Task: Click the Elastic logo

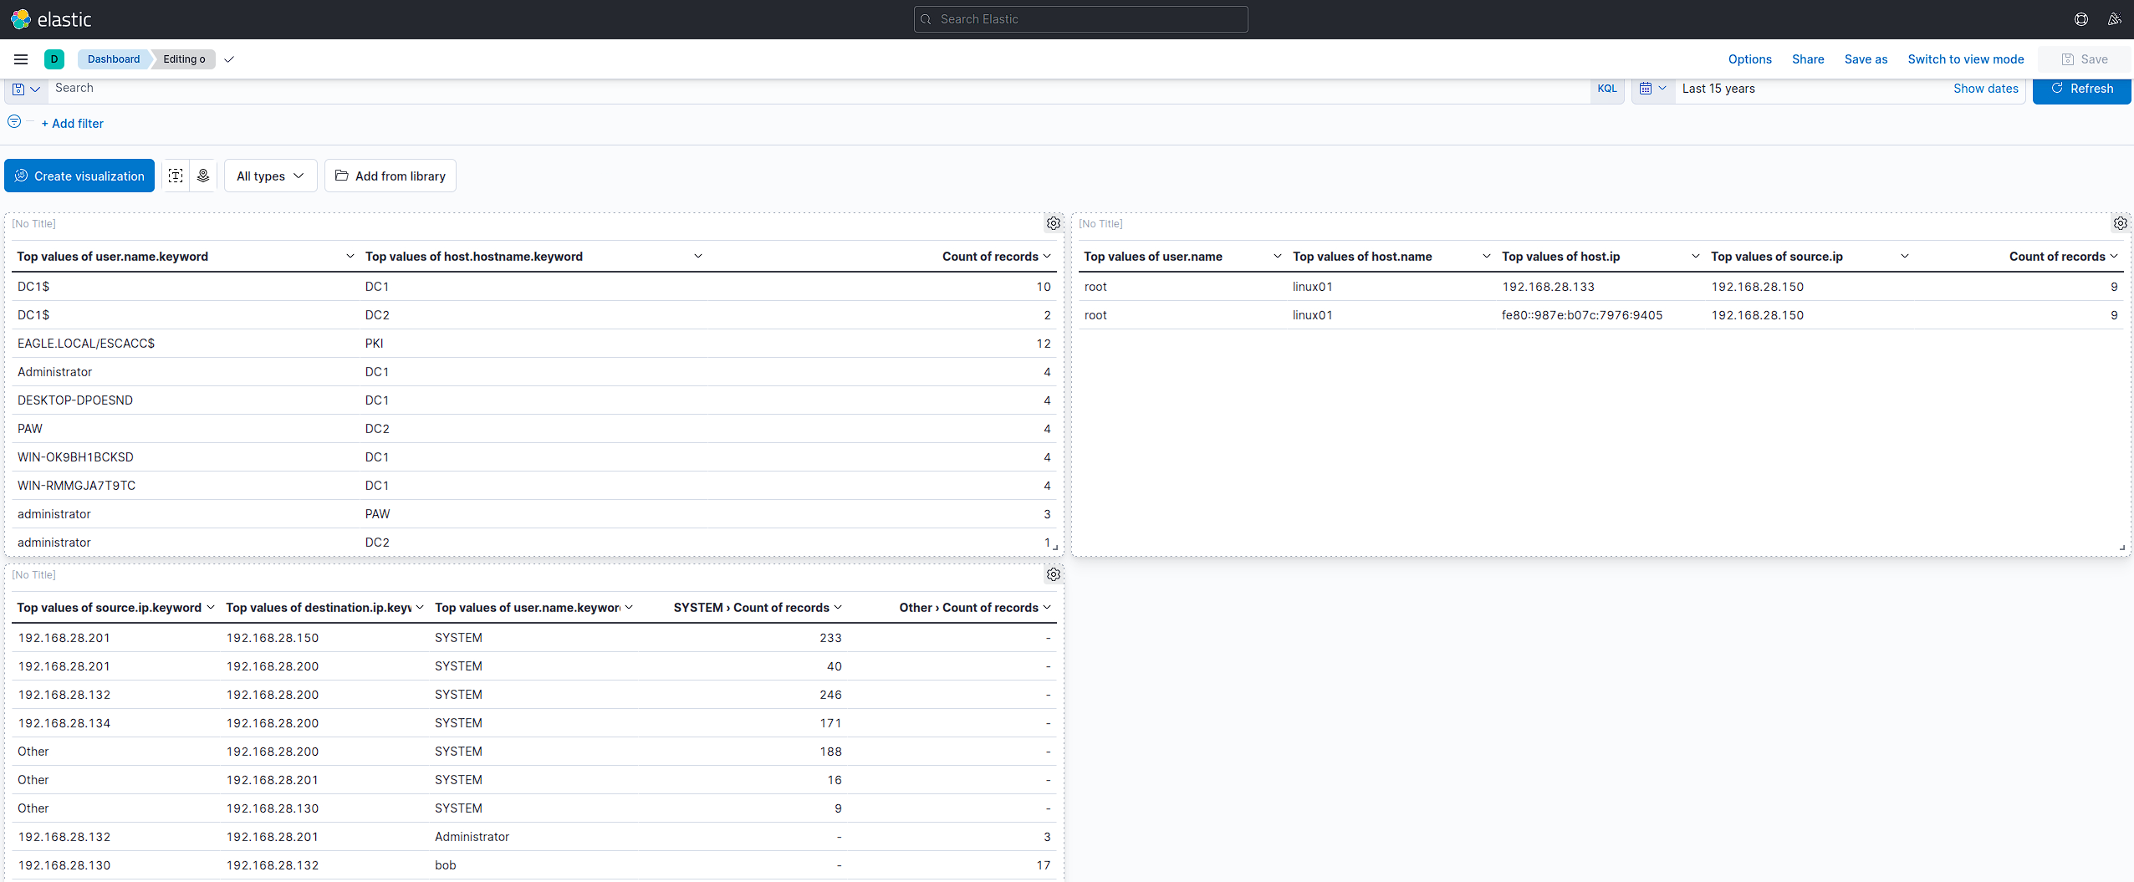Action: (x=51, y=19)
